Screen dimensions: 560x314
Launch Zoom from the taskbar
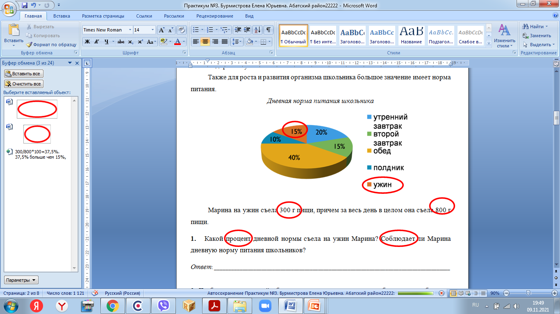point(265,305)
